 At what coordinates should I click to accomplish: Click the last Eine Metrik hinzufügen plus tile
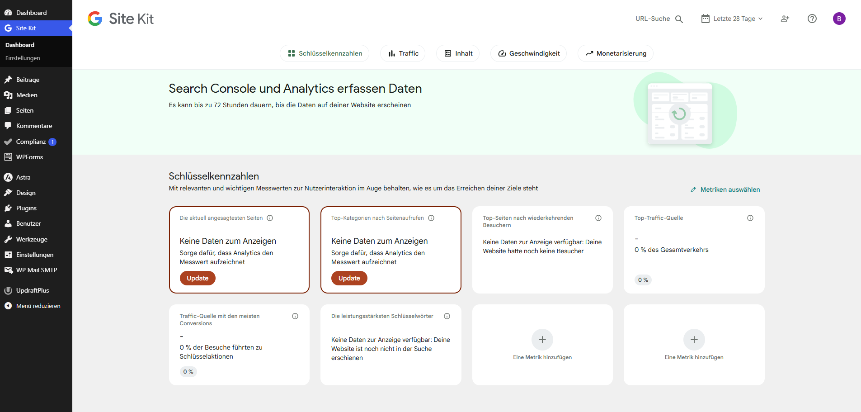pos(694,345)
